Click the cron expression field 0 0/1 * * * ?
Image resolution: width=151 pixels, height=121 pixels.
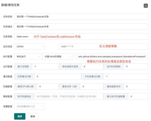[103, 47]
